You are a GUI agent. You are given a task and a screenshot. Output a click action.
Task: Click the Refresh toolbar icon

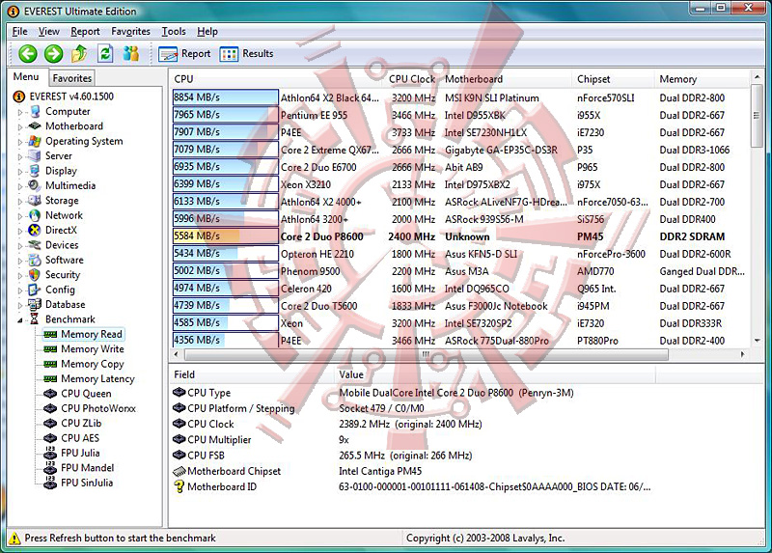[x=105, y=54]
